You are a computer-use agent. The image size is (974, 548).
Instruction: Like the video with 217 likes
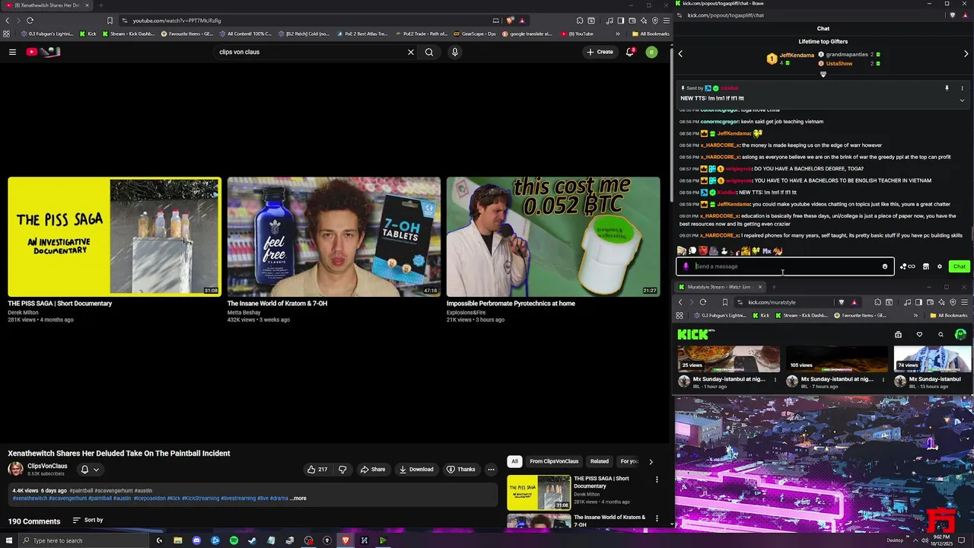point(317,470)
